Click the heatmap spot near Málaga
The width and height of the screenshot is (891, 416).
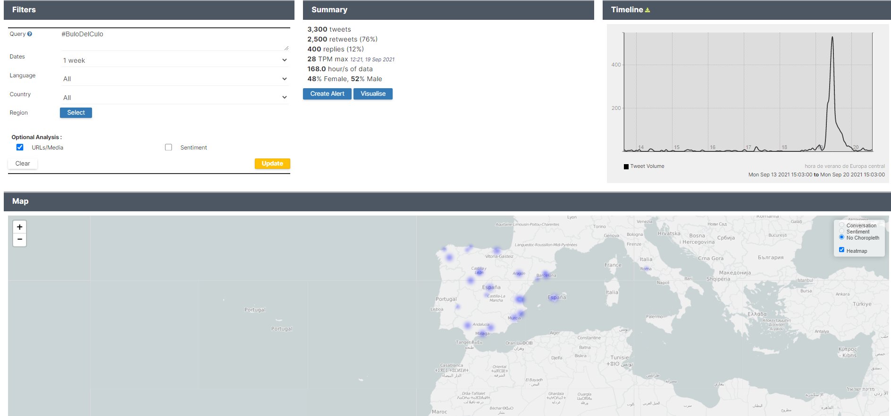pos(491,327)
